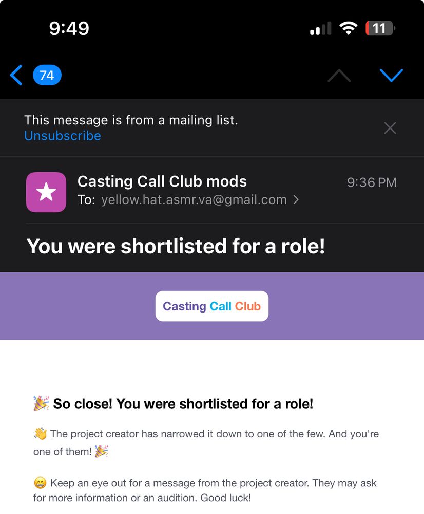Tap the grinning face emoji

pos(40,483)
